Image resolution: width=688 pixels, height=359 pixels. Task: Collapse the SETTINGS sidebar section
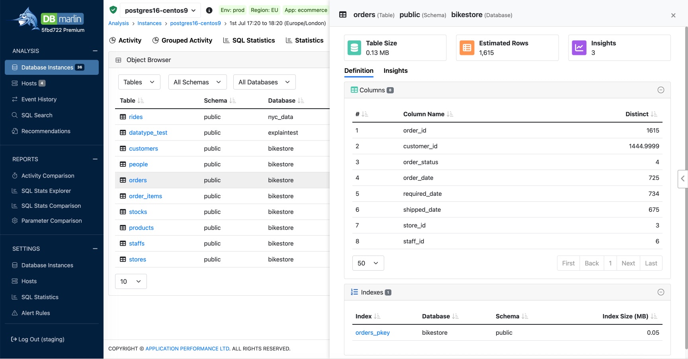point(95,249)
